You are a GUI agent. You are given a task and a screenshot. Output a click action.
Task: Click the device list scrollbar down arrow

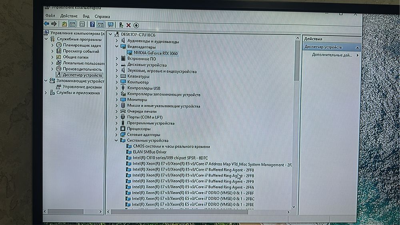[294, 207]
